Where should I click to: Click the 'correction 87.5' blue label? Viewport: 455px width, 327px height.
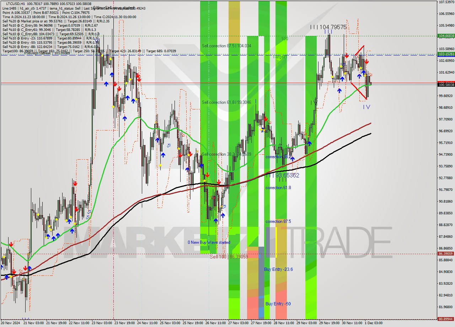tap(278, 221)
